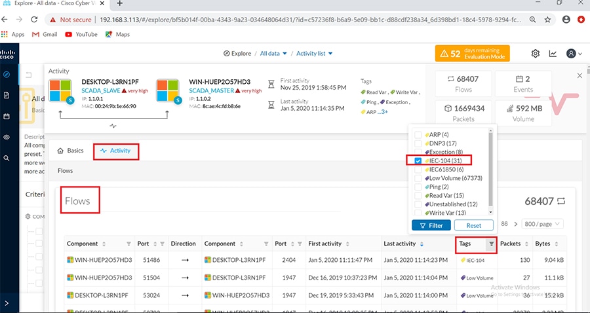The image size is (590, 313).
Task: Check the IEC61850 (6) tag checkbox
Action: pyautogui.click(x=418, y=170)
